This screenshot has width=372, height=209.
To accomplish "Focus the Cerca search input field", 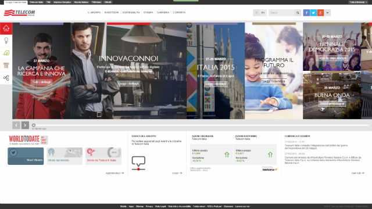I will pos(281,13).
